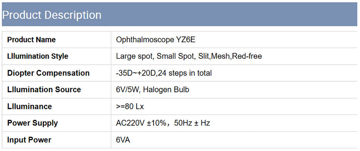Click the Power Supply label cell
Viewport: 360px width, 151px height.
[x=32, y=123]
